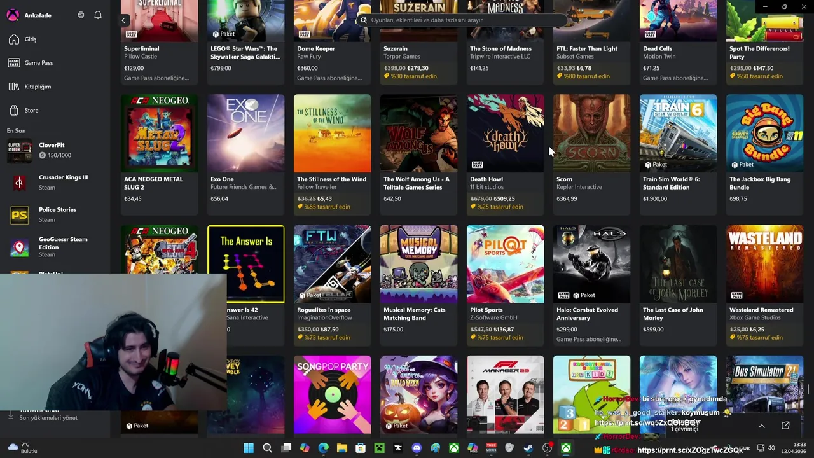814x458 pixels.
Task: Open the Dead Cells card
Action: (x=679, y=43)
